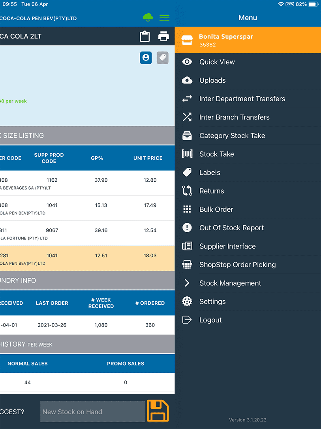The height and width of the screenshot is (429, 321).
Task: Tap the Version 3.1.20.22 text
Action: coord(248,420)
